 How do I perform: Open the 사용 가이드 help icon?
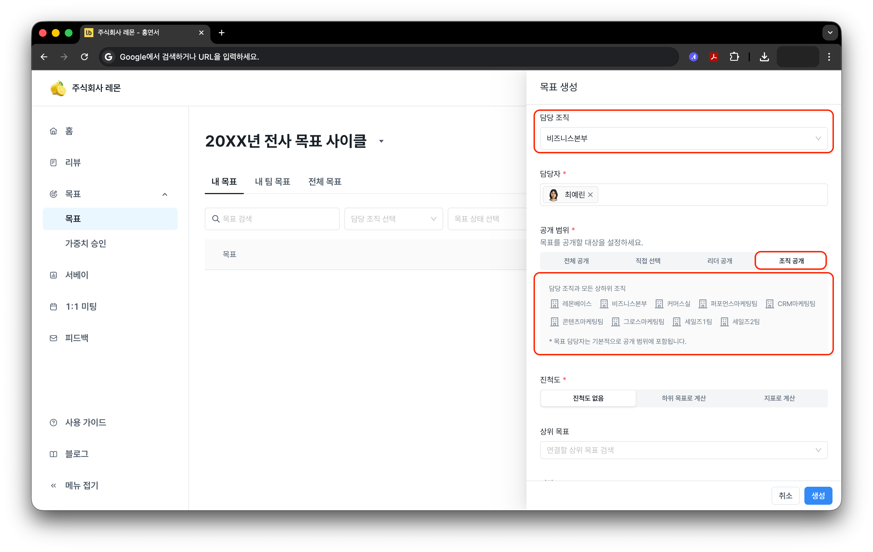pos(53,422)
